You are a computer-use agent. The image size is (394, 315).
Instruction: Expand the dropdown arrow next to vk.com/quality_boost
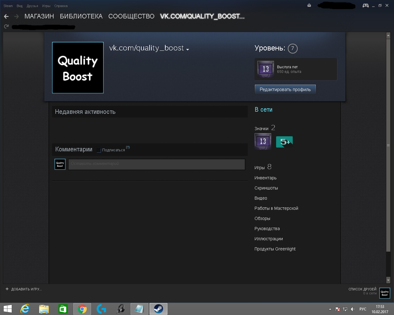187,49
